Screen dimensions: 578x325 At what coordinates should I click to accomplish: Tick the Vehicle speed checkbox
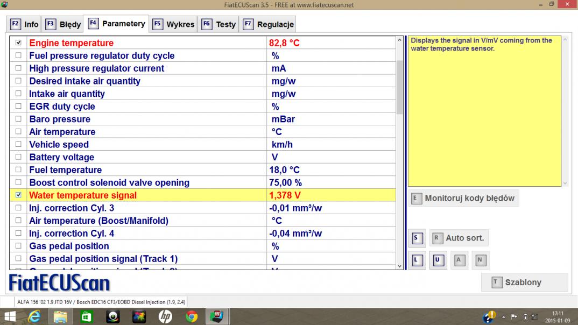point(19,144)
